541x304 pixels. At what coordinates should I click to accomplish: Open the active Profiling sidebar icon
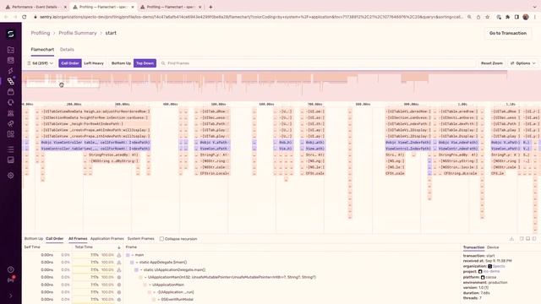11,81
